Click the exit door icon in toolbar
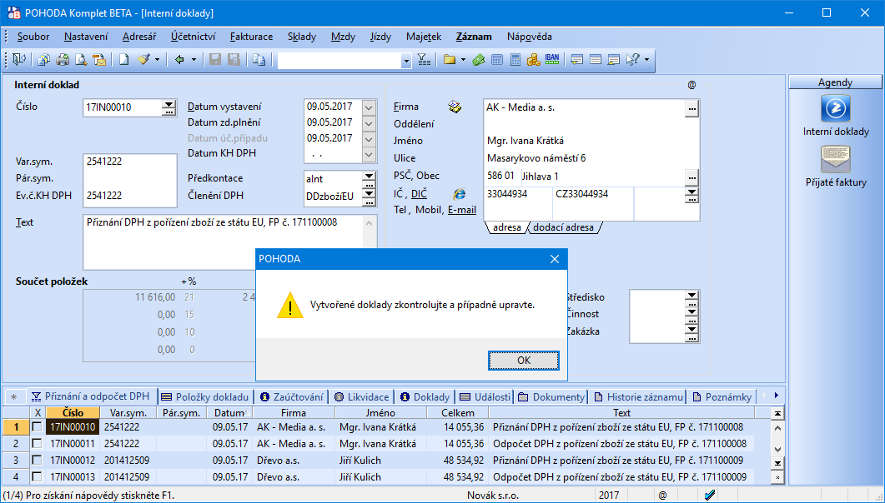Screen dimensions: 885x503 18,60
